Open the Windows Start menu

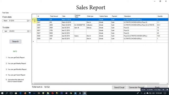(2, 93)
